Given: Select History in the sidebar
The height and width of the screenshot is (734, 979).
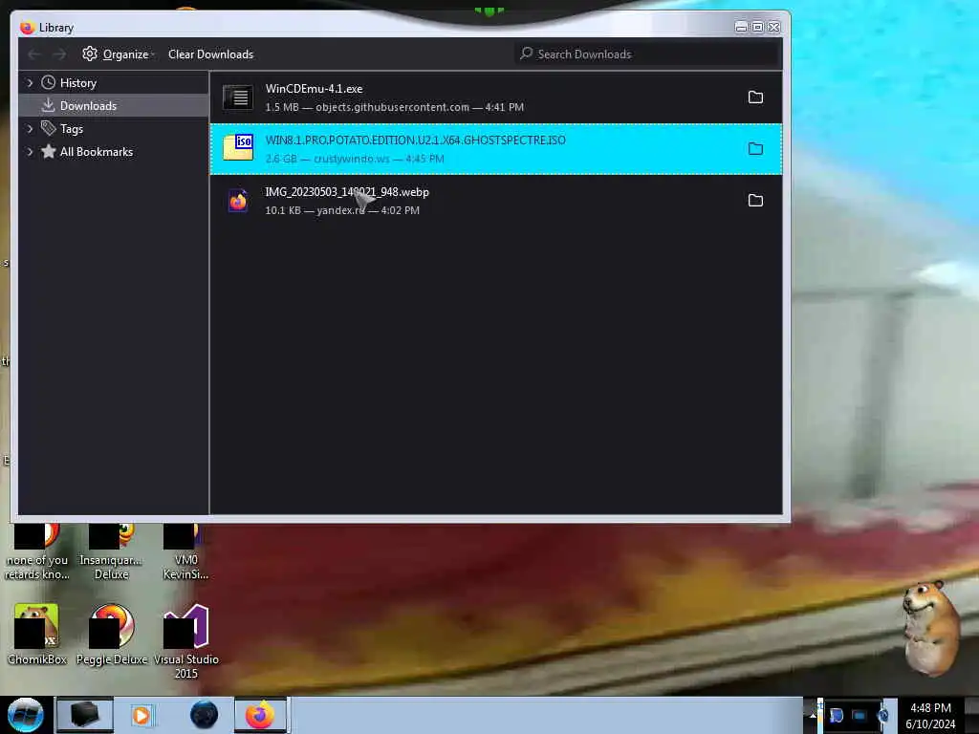Looking at the screenshot, I should (113, 82).
